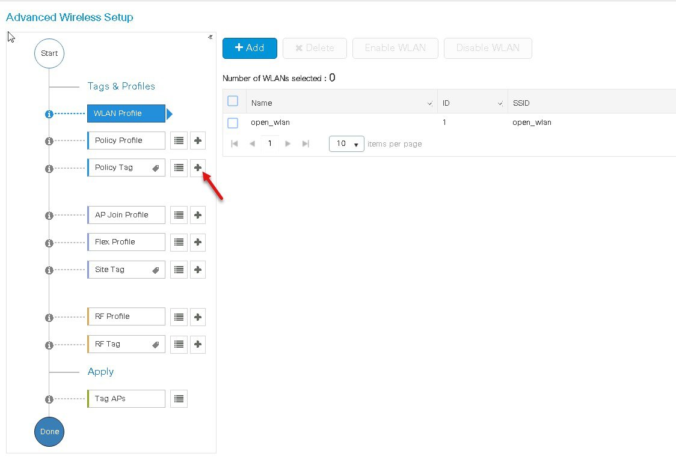Viewport: 676px width, 460px height.
Task: Click the Add WLAN button
Action: [x=250, y=48]
